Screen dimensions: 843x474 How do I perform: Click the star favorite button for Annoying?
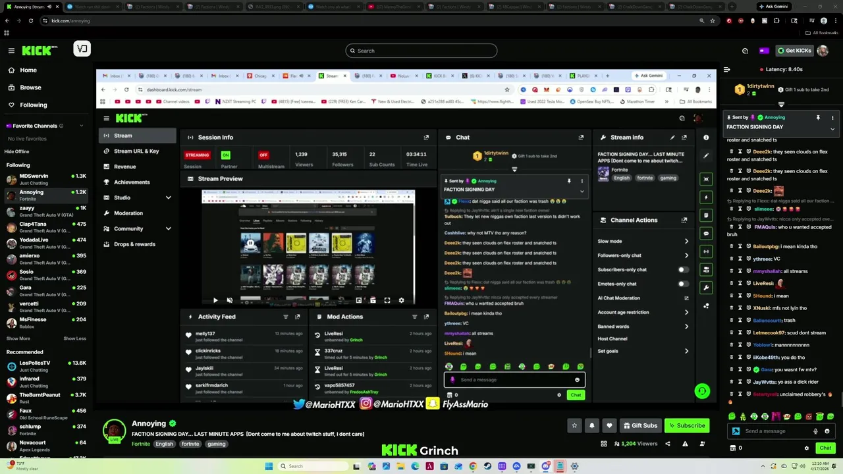coord(574,425)
